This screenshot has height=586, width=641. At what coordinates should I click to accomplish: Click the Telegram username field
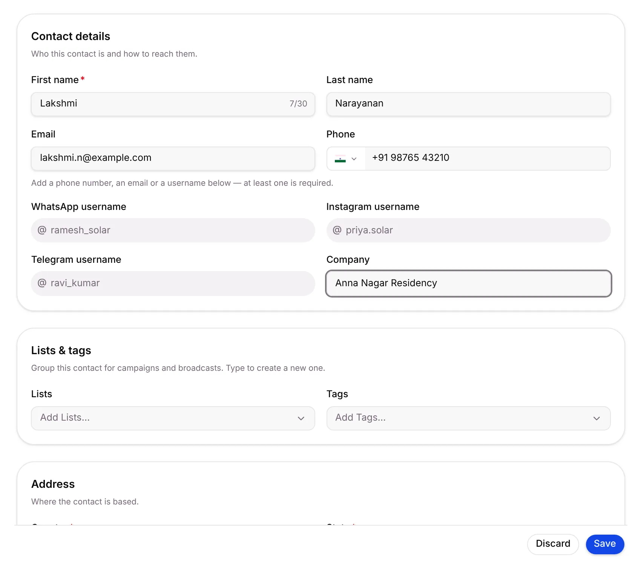tap(173, 283)
